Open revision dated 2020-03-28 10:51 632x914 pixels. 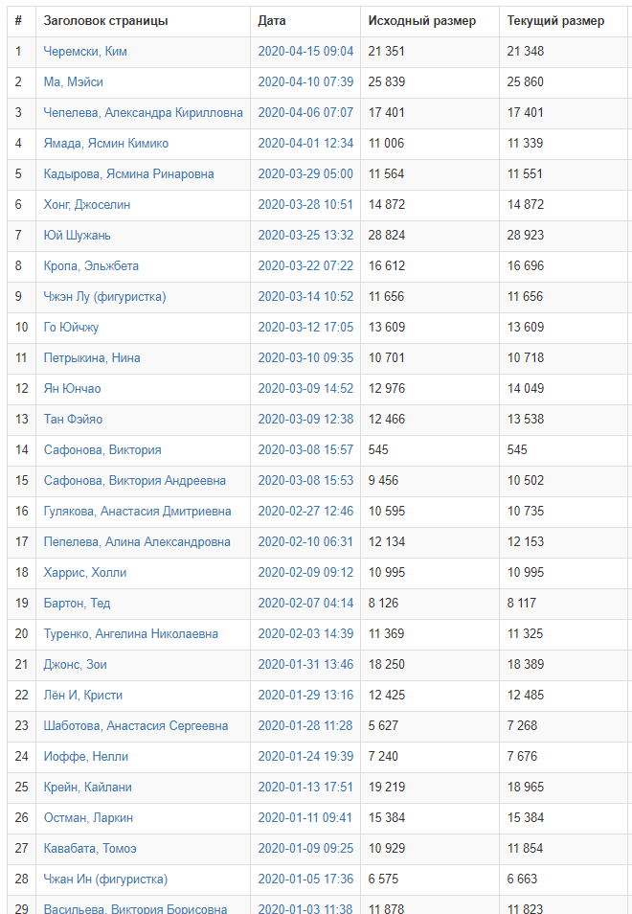click(x=305, y=205)
